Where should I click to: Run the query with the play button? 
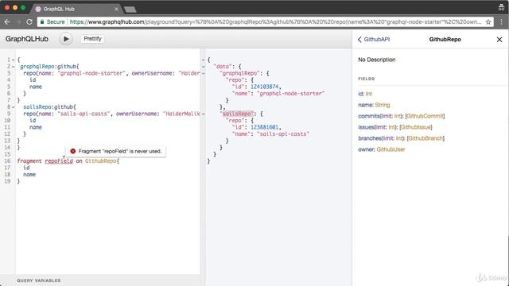pos(66,39)
